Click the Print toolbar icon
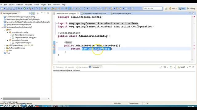Screen dimensions: 197x110 (x=14, y=9)
